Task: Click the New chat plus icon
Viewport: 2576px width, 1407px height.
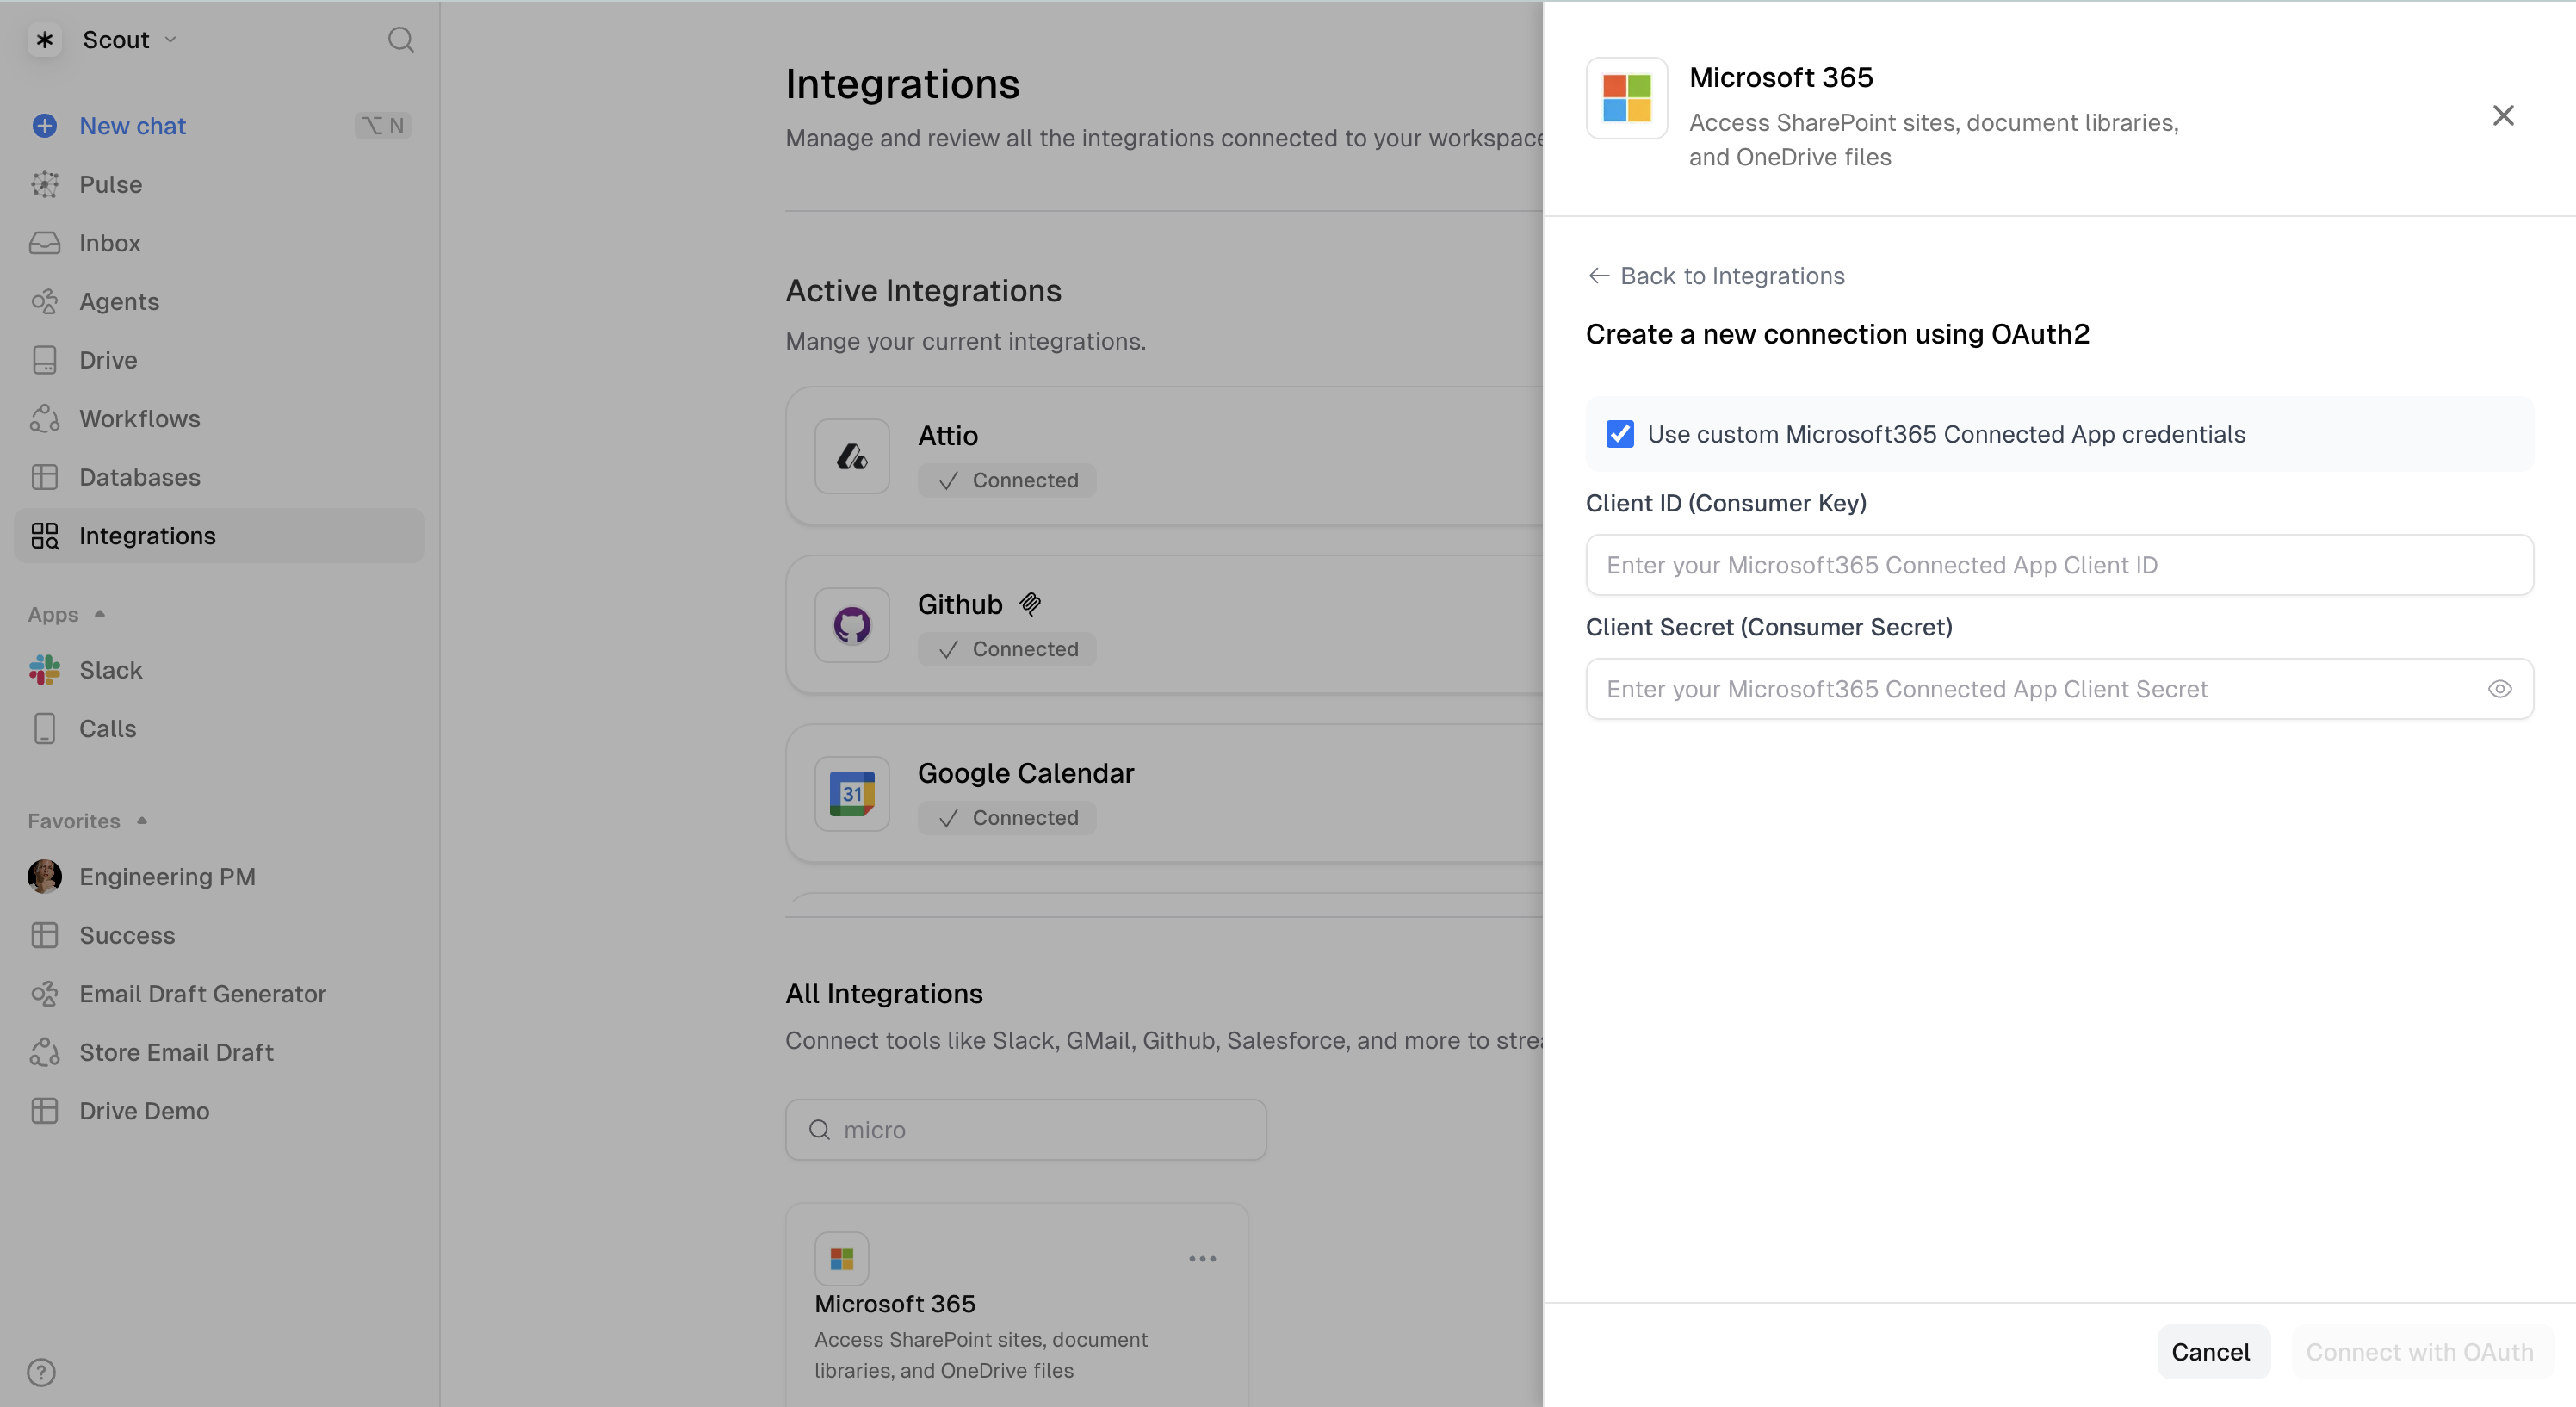Action: pyautogui.click(x=44, y=126)
